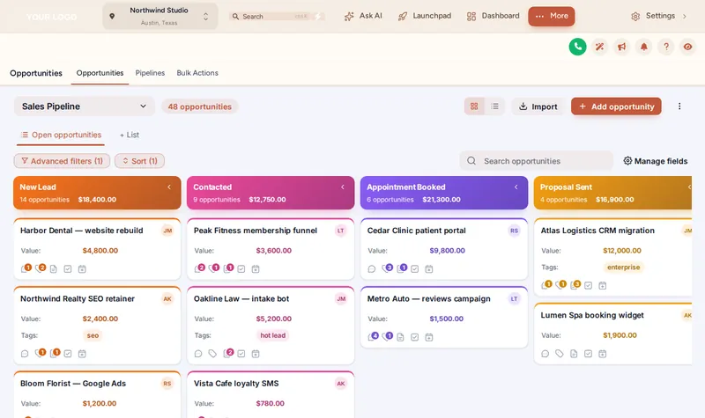Screen dimensions: 705x418
Task: Open Settings gear in top bar
Action: pyautogui.click(x=635, y=17)
